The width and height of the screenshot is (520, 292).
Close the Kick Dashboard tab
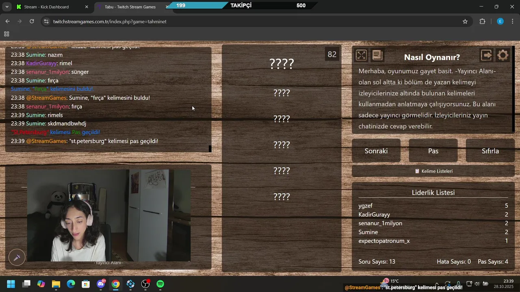87,7
